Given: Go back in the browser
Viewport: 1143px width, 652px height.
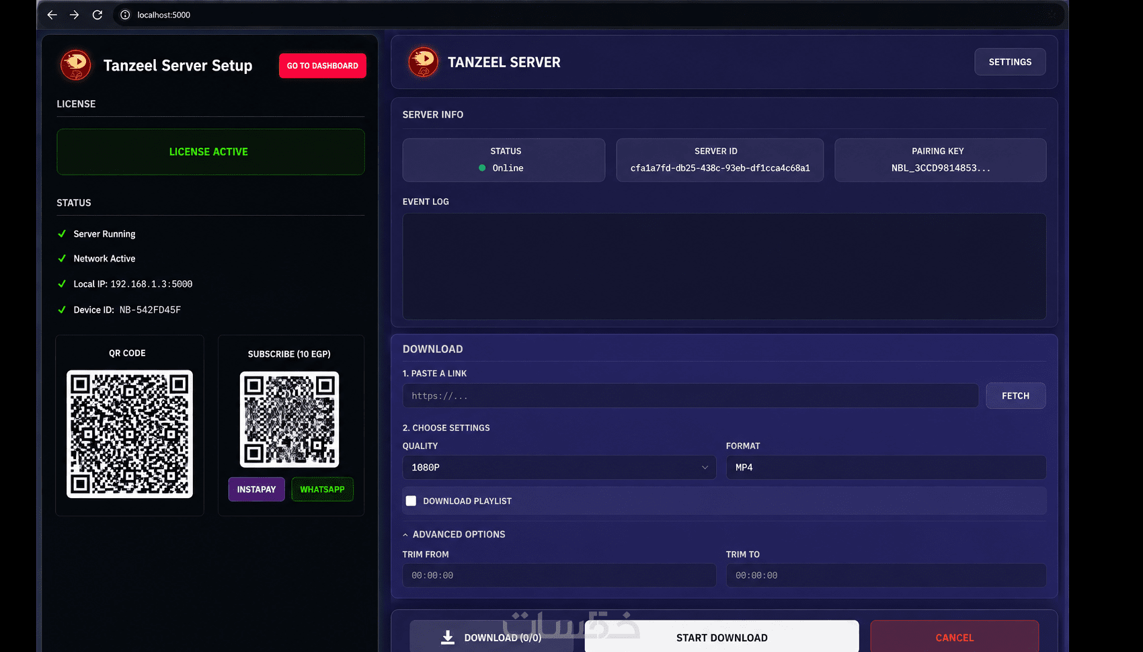Looking at the screenshot, I should 52,15.
